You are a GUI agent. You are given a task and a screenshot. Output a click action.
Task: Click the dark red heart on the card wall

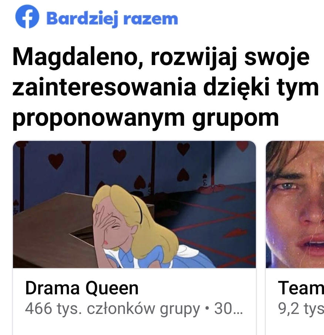[56, 161]
